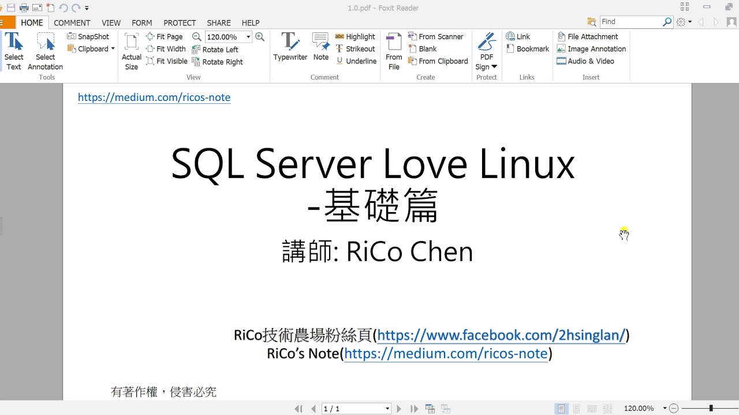Set view to Actual Size
The image size is (739, 415).
pyautogui.click(x=132, y=51)
